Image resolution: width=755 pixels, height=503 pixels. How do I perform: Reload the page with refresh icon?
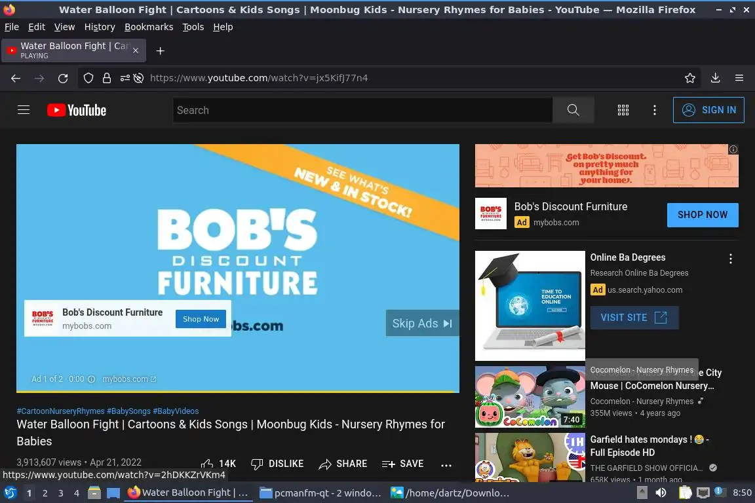click(63, 78)
